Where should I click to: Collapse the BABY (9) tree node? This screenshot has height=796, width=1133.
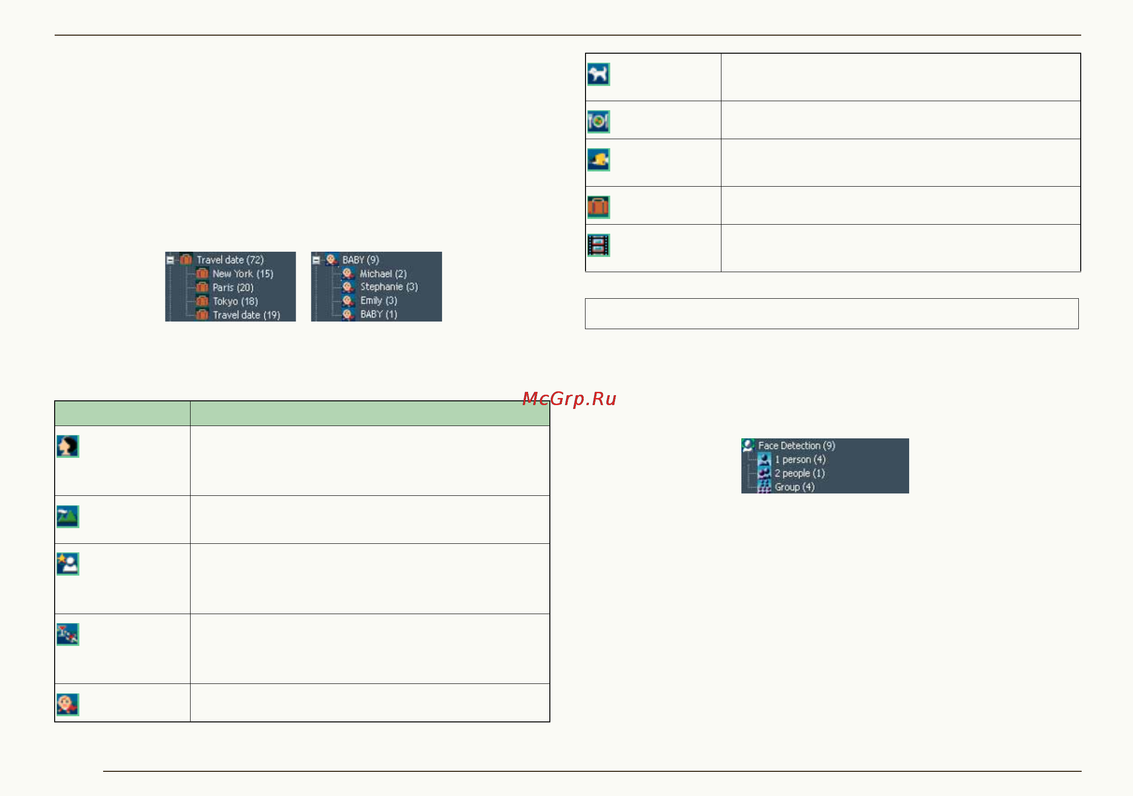[x=317, y=260]
